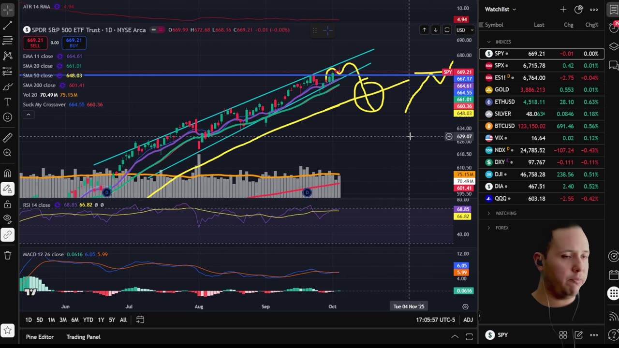This screenshot has height=348, width=619.
Task: Open watchlist more options menu
Action: click(594, 9)
